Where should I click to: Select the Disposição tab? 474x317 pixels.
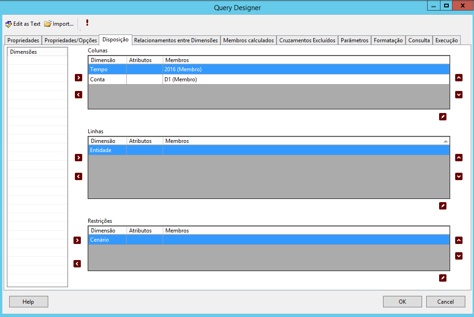click(x=115, y=40)
